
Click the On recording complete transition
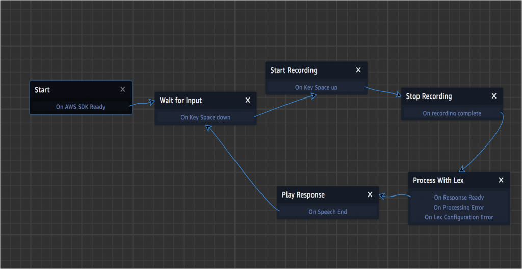(452, 113)
